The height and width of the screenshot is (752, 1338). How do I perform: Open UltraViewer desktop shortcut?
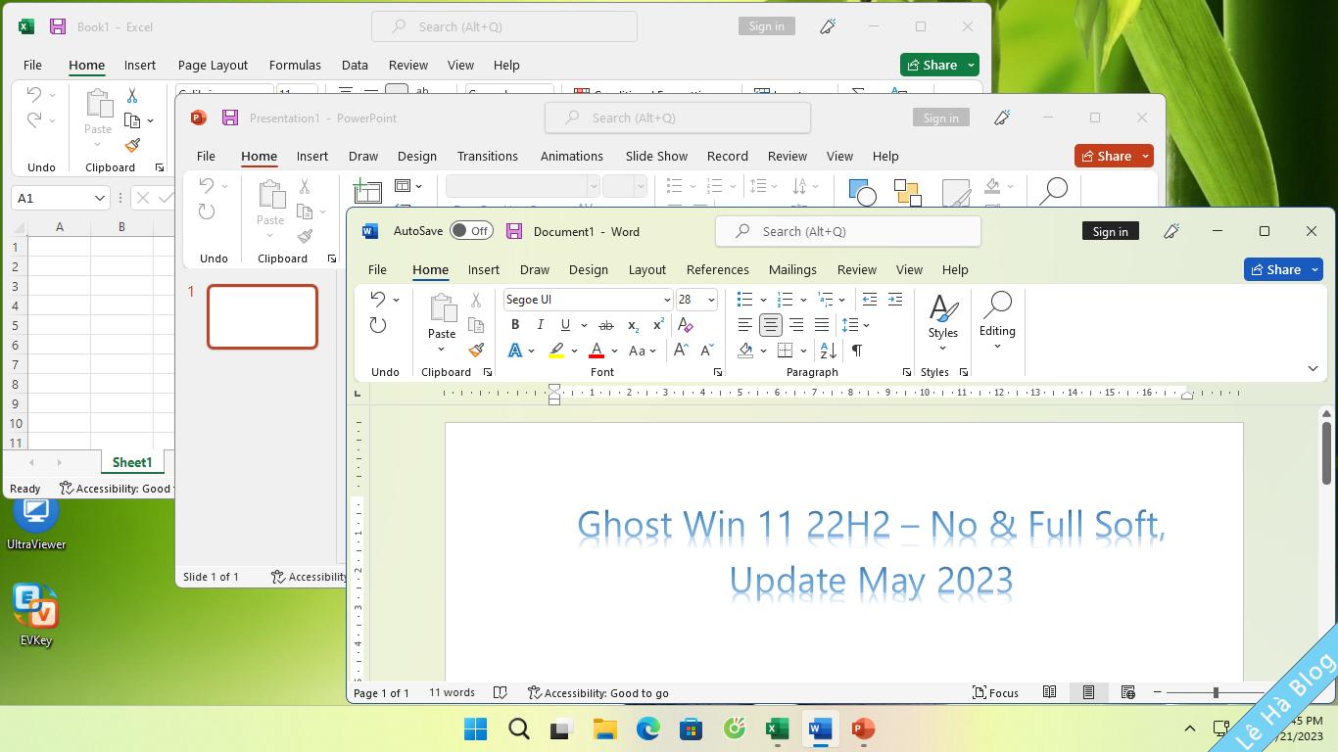(36, 523)
